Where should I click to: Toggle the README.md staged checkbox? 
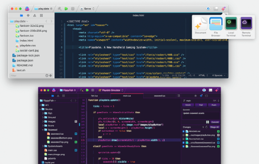pos(183,131)
